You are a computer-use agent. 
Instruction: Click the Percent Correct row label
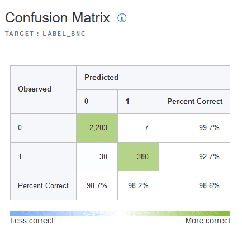click(x=43, y=186)
